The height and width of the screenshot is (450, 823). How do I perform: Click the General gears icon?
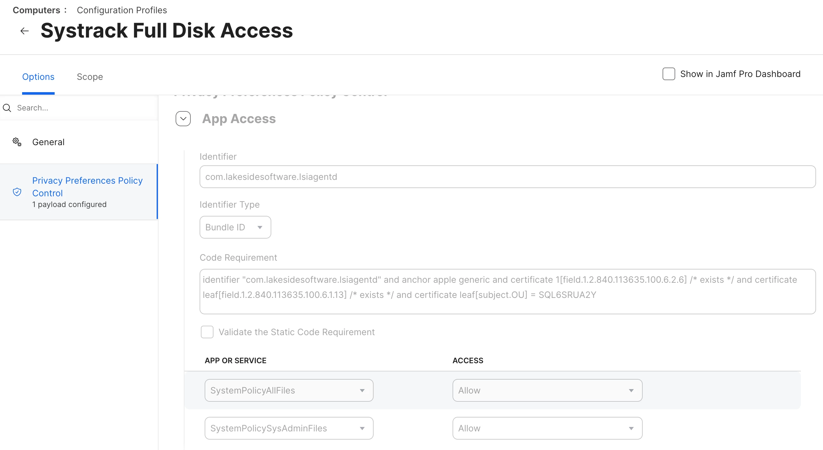click(x=17, y=142)
